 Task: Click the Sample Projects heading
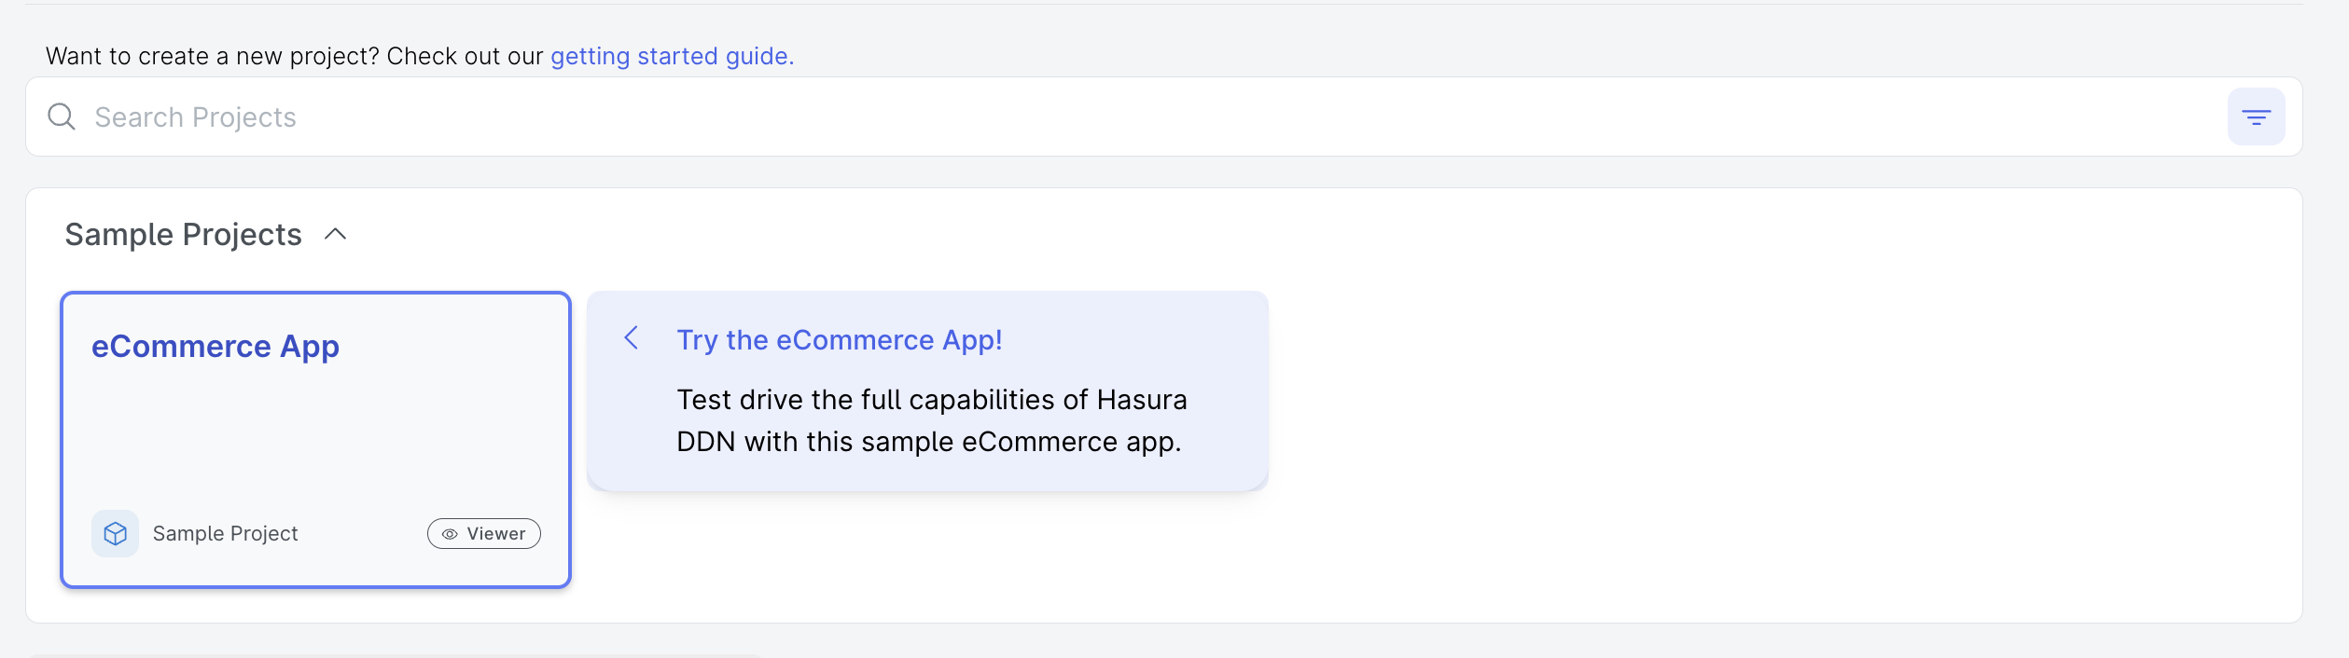pos(184,235)
